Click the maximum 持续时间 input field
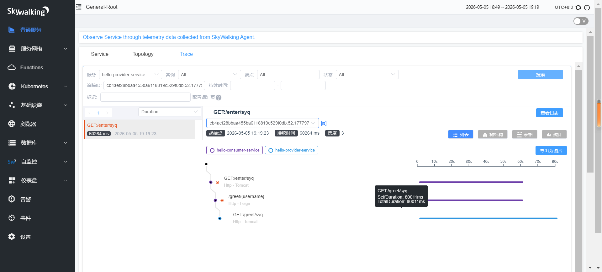This screenshot has width=602, height=272. click(303, 85)
